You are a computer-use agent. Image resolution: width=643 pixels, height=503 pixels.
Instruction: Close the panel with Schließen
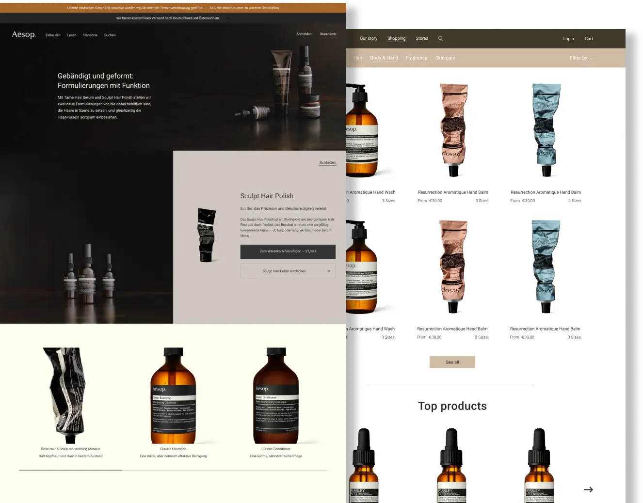click(x=327, y=163)
